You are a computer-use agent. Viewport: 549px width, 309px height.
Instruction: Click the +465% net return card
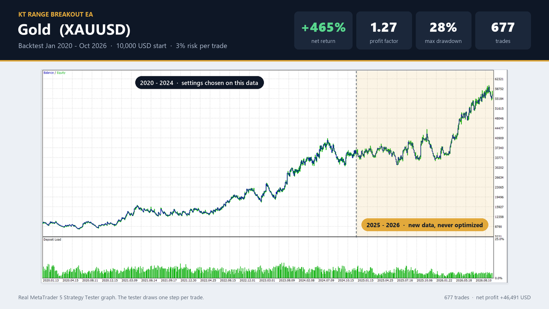click(323, 30)
